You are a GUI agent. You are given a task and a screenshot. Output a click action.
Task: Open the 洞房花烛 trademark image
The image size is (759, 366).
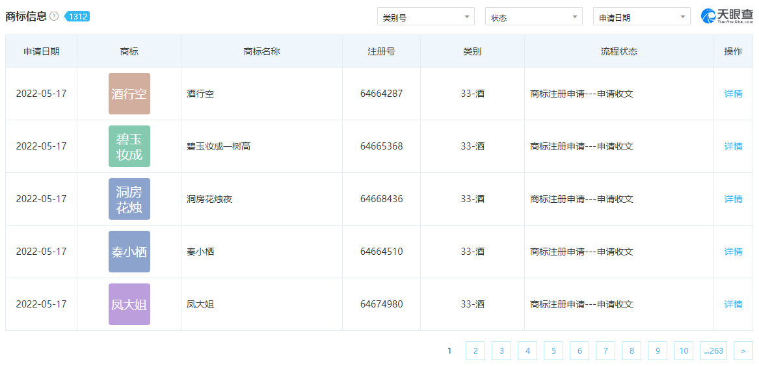(x=129, y=199)
